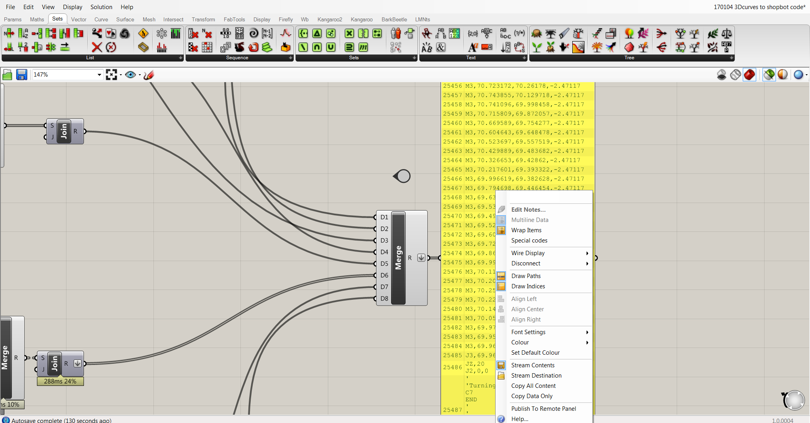
Task: Click Set Default Colour in the context menu
Action: point(535,352)
